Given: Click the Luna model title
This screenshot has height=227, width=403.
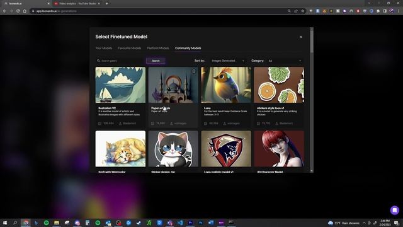Looking at the screenshot, I should 207,108.
